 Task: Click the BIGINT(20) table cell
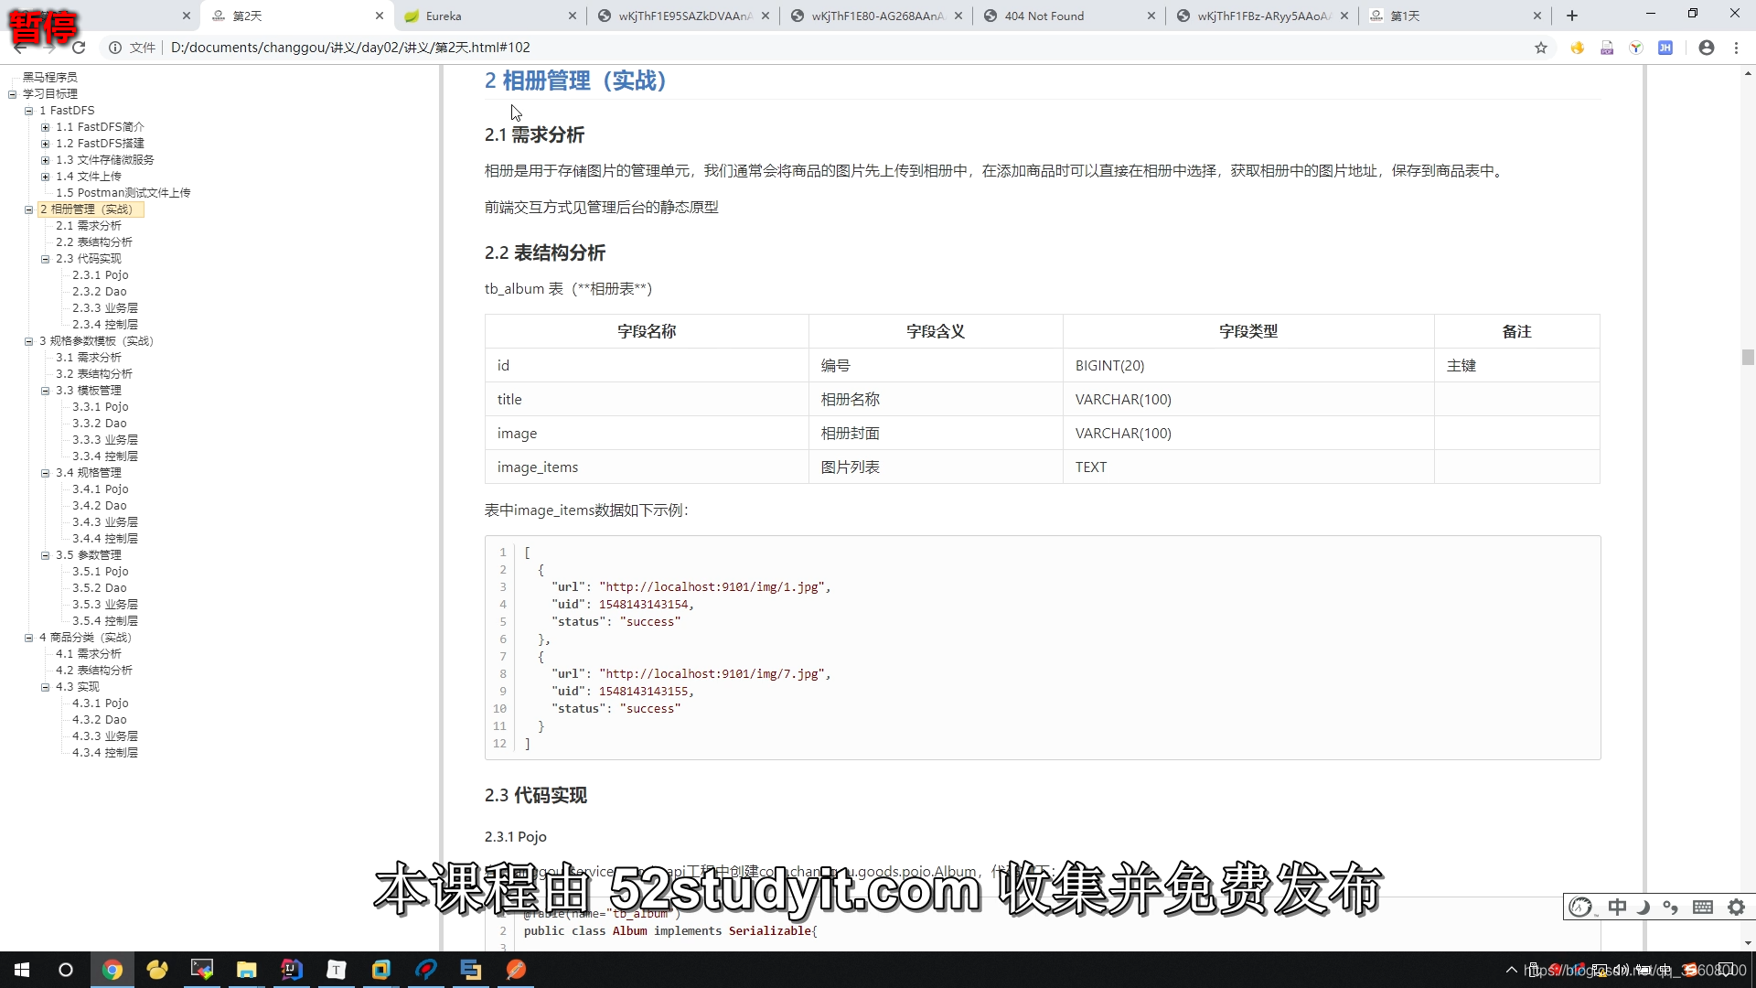pos(1247,366)
